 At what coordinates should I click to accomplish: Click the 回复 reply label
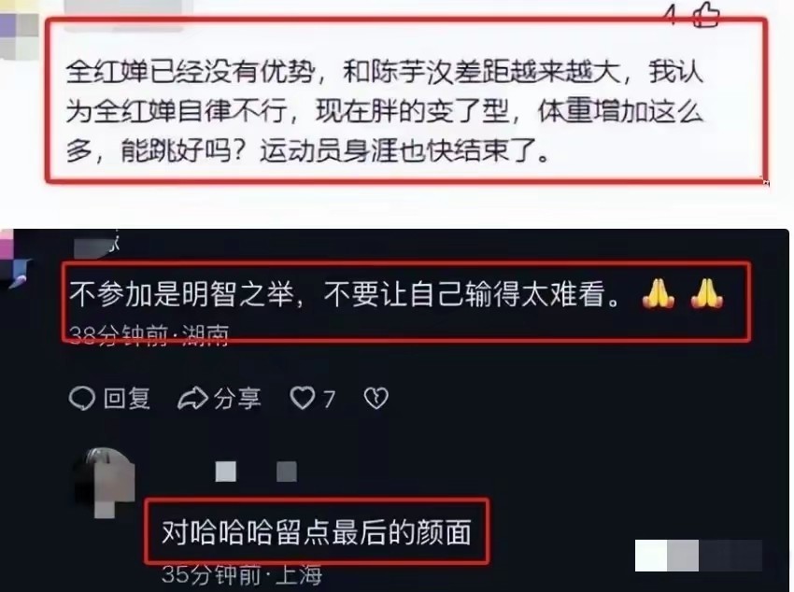(x=127, y=398)
